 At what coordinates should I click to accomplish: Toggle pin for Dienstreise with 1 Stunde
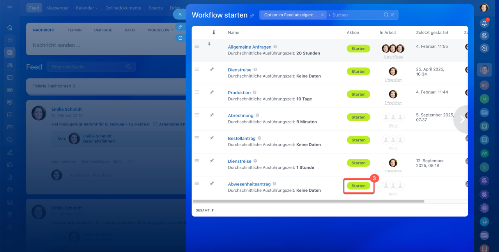coord(212,160)
